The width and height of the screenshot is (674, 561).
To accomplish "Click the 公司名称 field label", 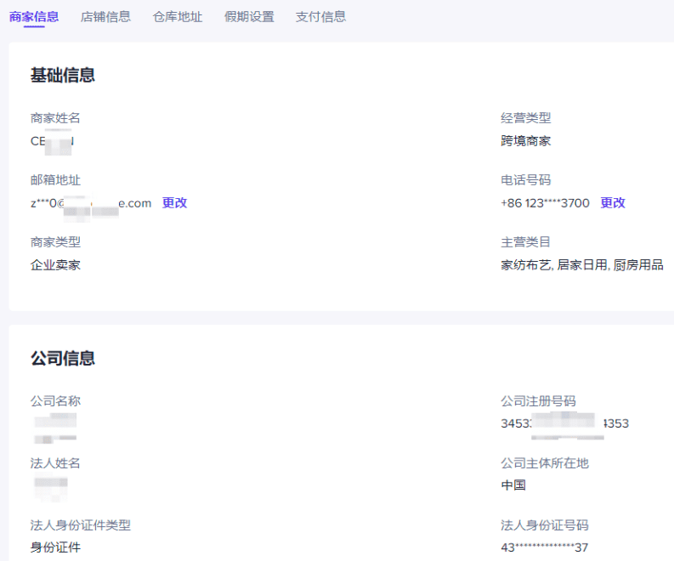I will coord(55,401).
